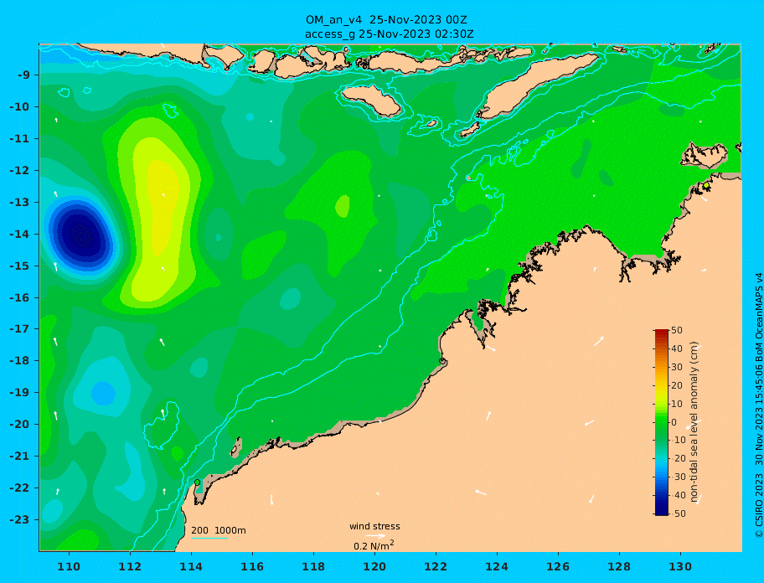Click the longitude axis label 124
This screenshot has height=583, width=764.
[497, 567]
